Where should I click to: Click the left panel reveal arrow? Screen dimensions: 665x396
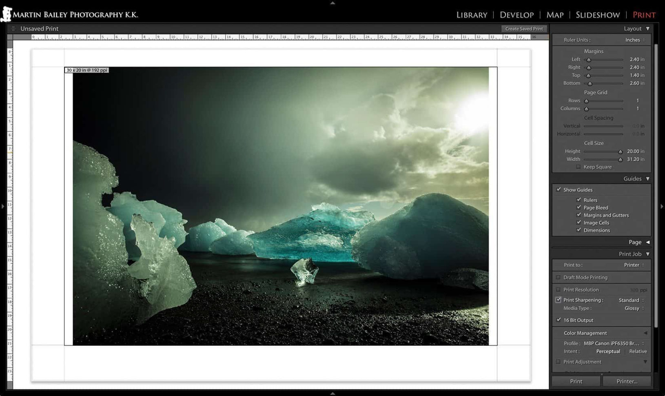pos(3,207)
